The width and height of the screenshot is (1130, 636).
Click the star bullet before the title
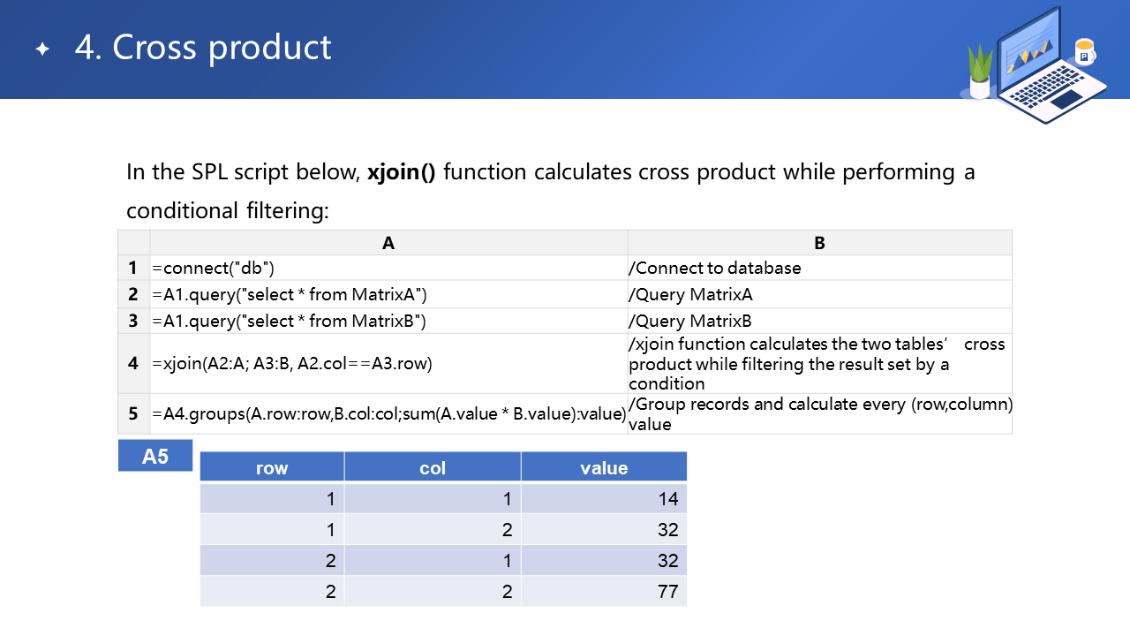(x=42, y=49)
